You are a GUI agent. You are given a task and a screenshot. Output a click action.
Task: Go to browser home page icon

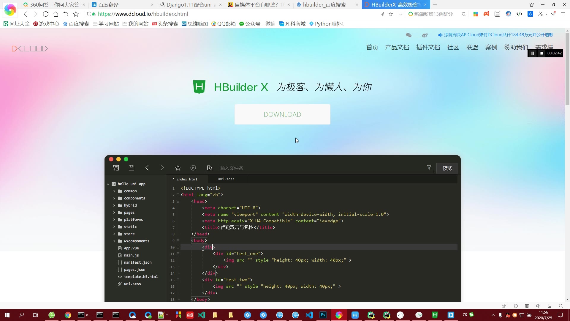point(56,14)
